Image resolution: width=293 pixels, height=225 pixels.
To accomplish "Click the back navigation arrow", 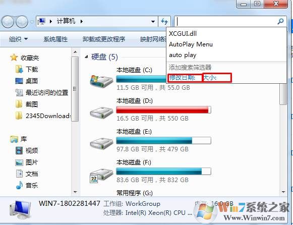I will point(8,22).
